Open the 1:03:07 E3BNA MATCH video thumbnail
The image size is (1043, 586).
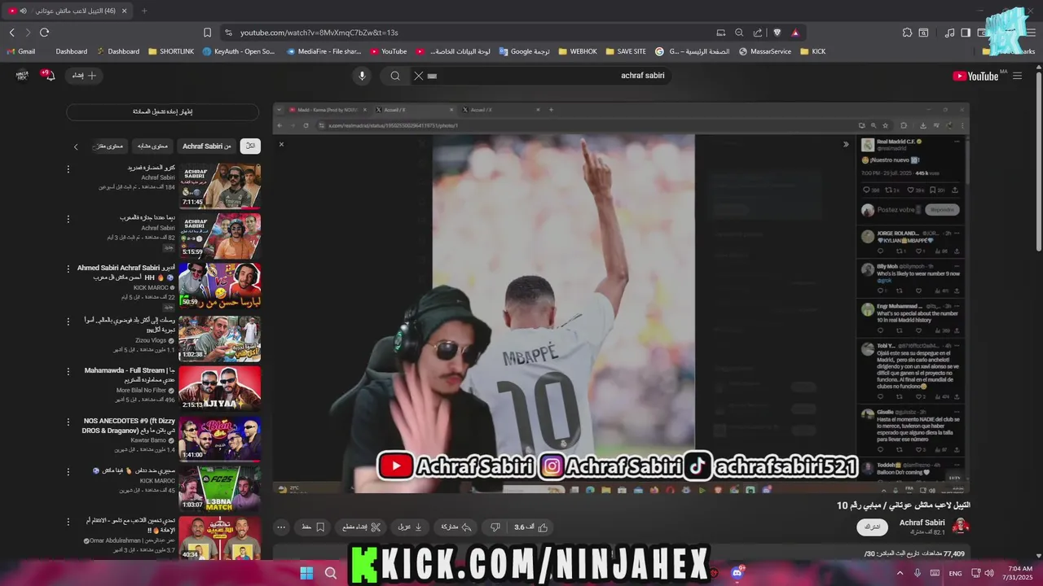(x=220, y=488)
